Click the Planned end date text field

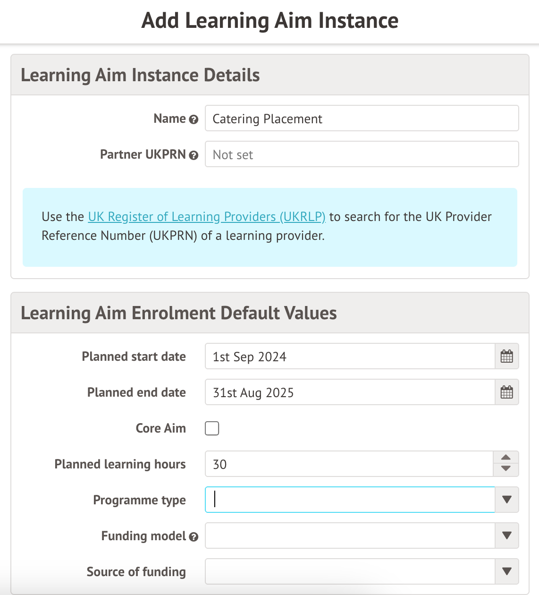point(350,392)
